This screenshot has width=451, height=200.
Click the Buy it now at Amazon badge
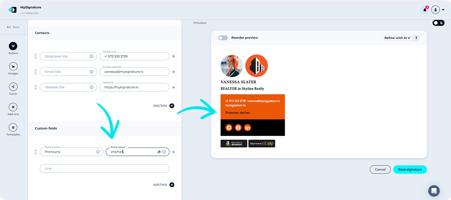click(234, 143)
